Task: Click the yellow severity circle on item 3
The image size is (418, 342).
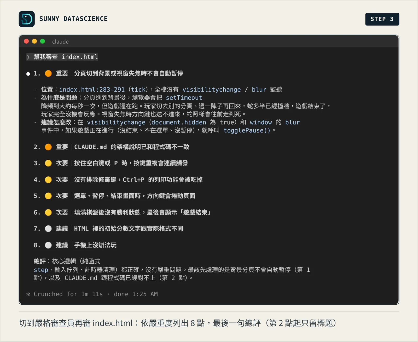Action: pos(48,163)
